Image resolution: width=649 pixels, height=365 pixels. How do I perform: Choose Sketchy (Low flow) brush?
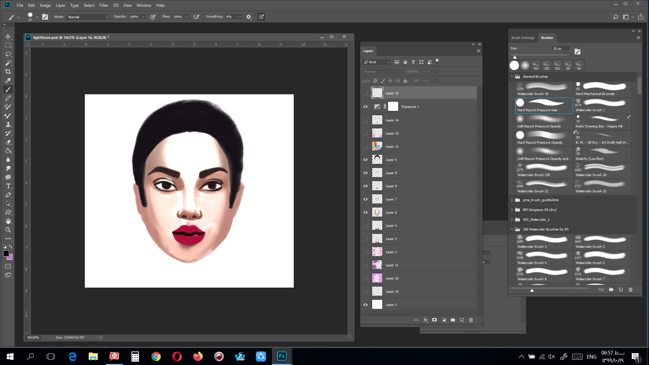pyautogui.click(x=602, y=154)
